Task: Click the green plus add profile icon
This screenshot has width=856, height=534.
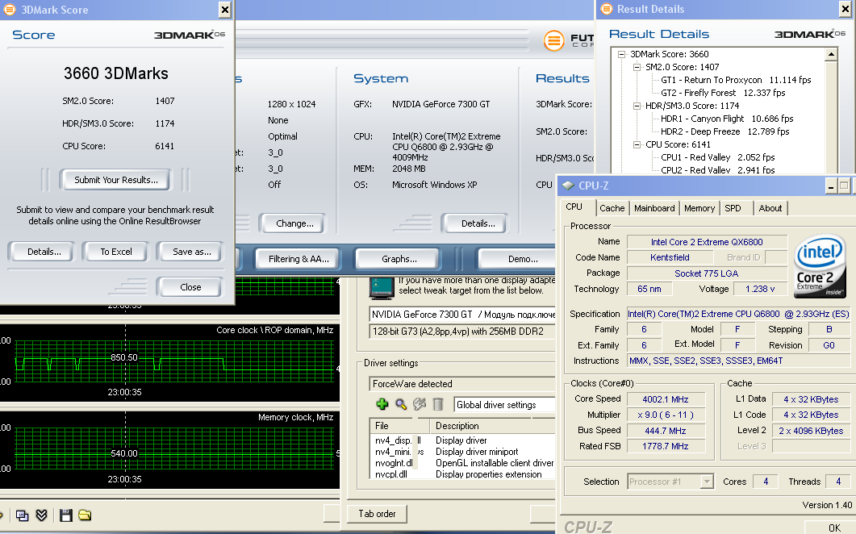Action: click(x=382, y=404)
